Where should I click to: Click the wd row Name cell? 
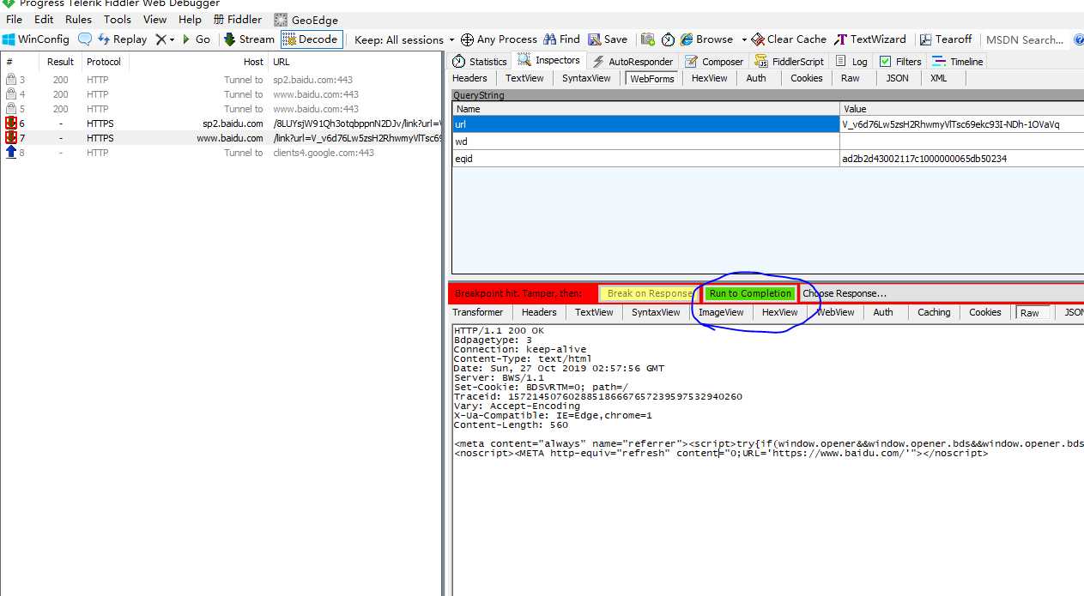[645, 141]
